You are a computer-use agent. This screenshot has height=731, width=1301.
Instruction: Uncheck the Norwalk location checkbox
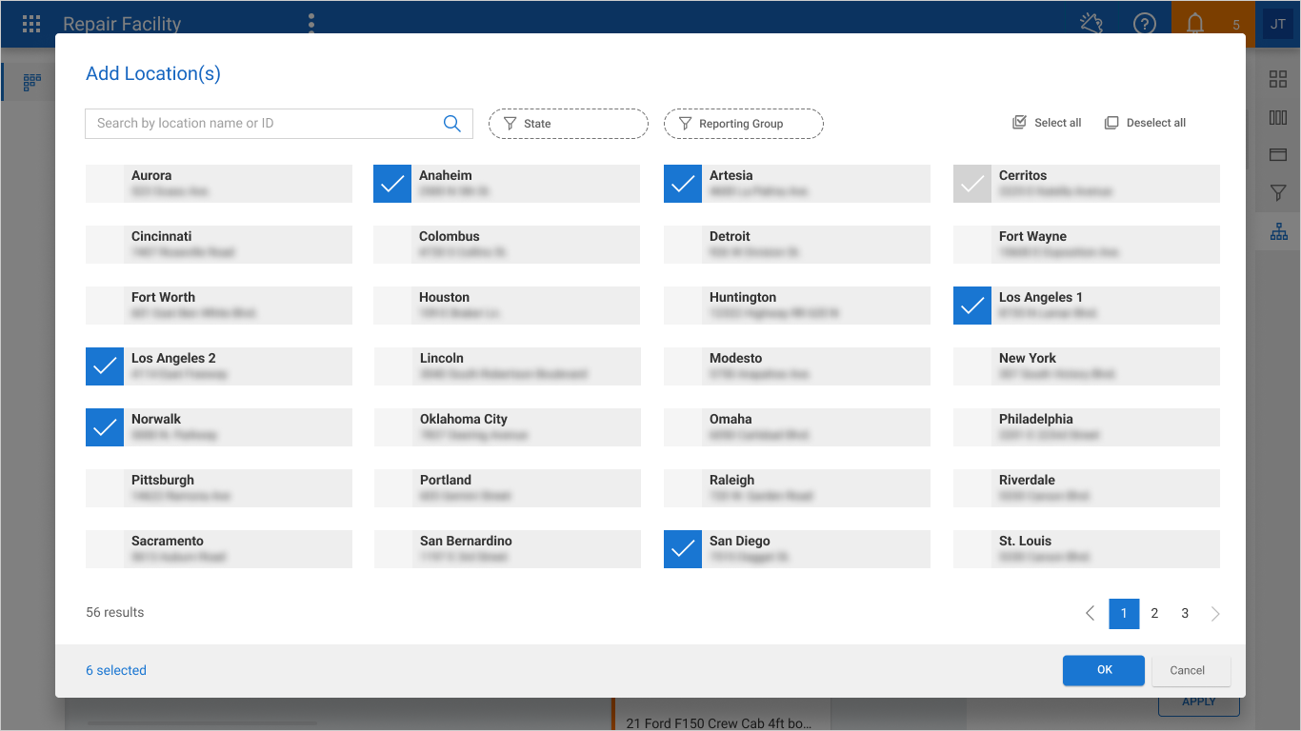point(105,427)
